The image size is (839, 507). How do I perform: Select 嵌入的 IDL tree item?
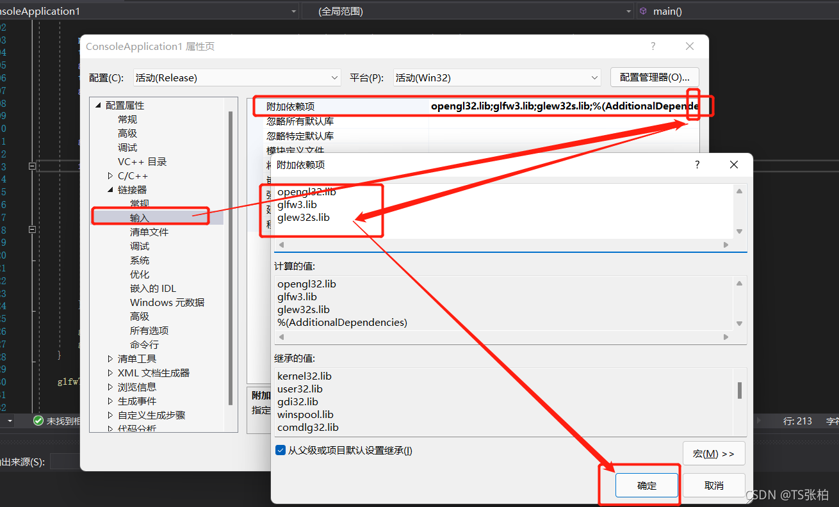click(x=153, y=289)
